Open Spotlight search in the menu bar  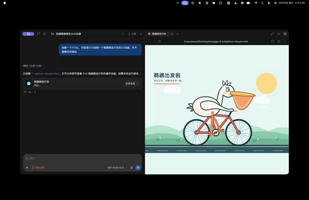pos(262,3)
